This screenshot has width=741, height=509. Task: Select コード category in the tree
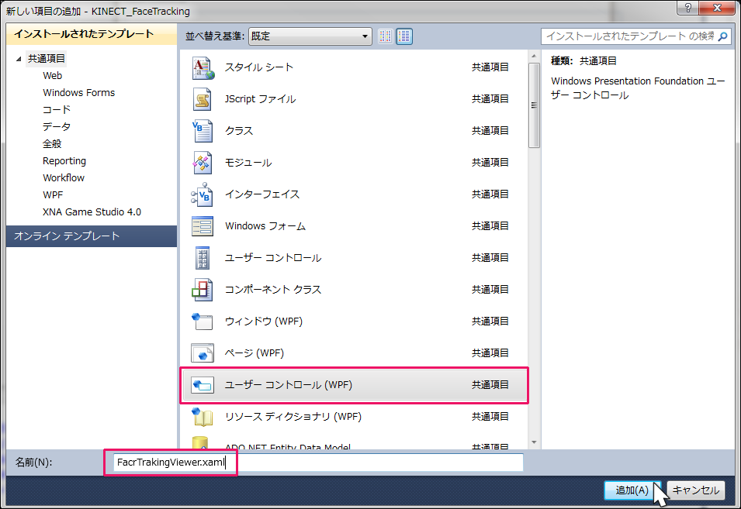57,109
